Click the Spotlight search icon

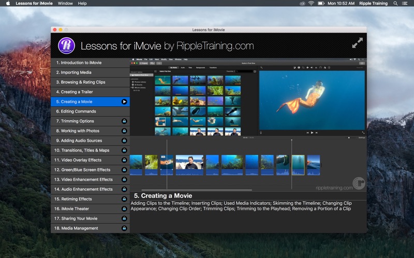tap(395, 4)
